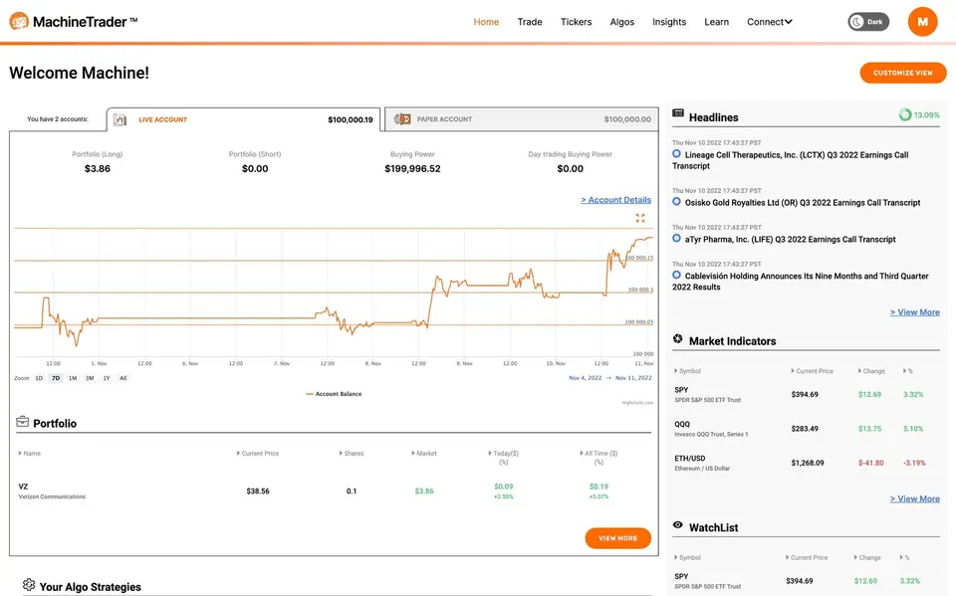Select SPY row in WatchList
The image size is (956, 596).
pyautogui.click(x=806, y=581)
